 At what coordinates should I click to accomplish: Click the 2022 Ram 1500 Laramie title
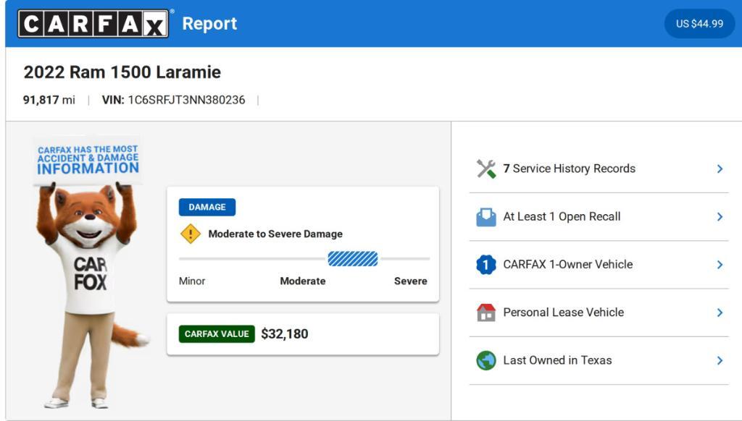click(x=122, y=72)
